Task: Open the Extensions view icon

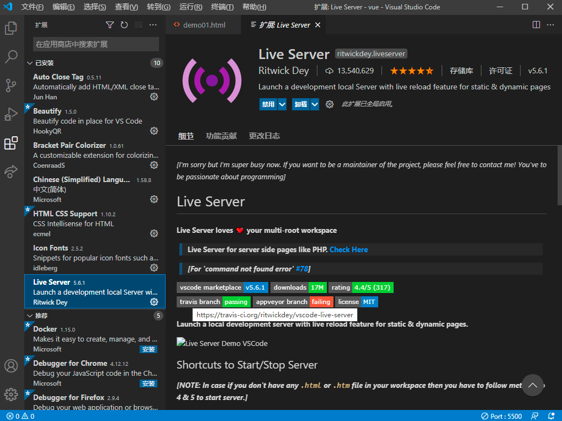Action: [x=11, y=143]
